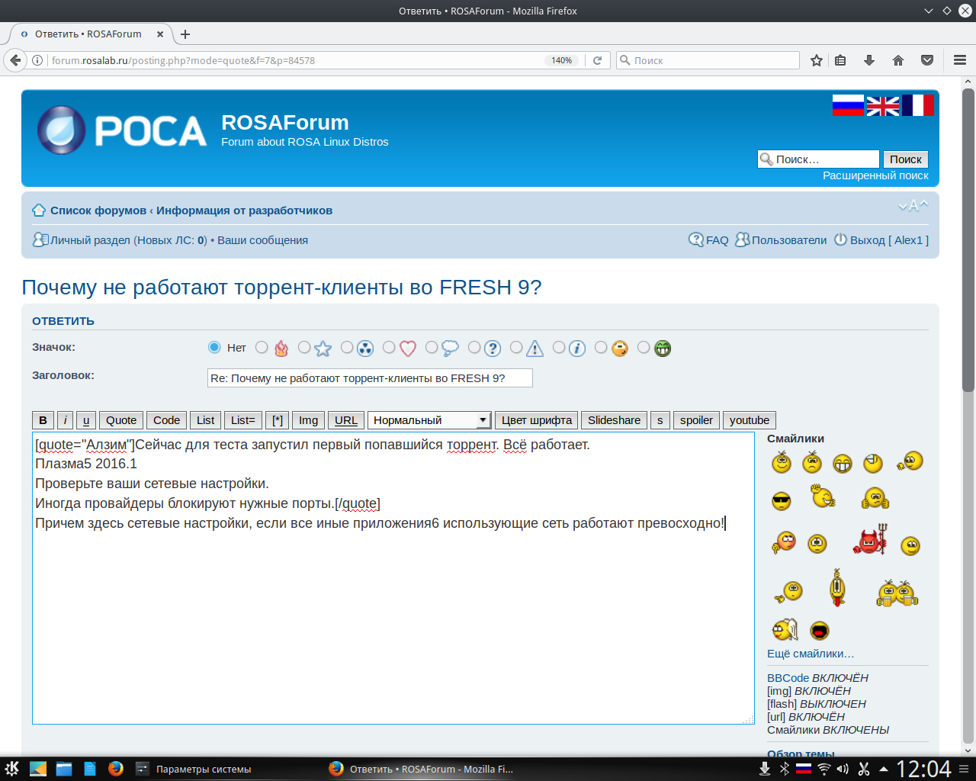Insert the sunglasses smiley
The image size is (976, 781).
point(782,501)
